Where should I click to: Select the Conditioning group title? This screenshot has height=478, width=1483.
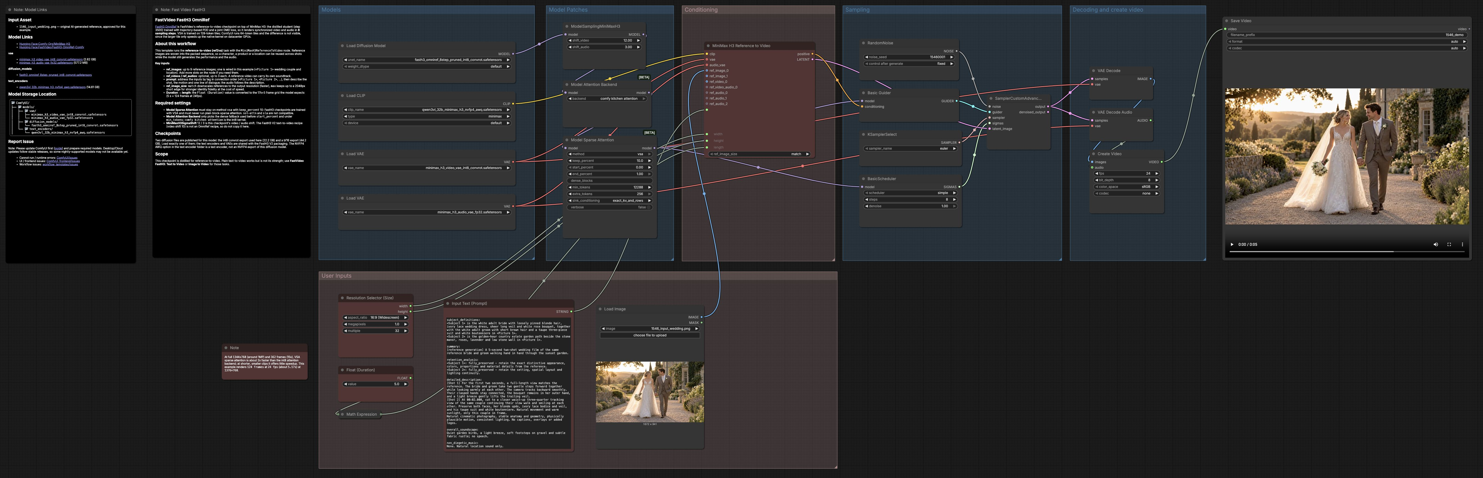coord(701,10)
